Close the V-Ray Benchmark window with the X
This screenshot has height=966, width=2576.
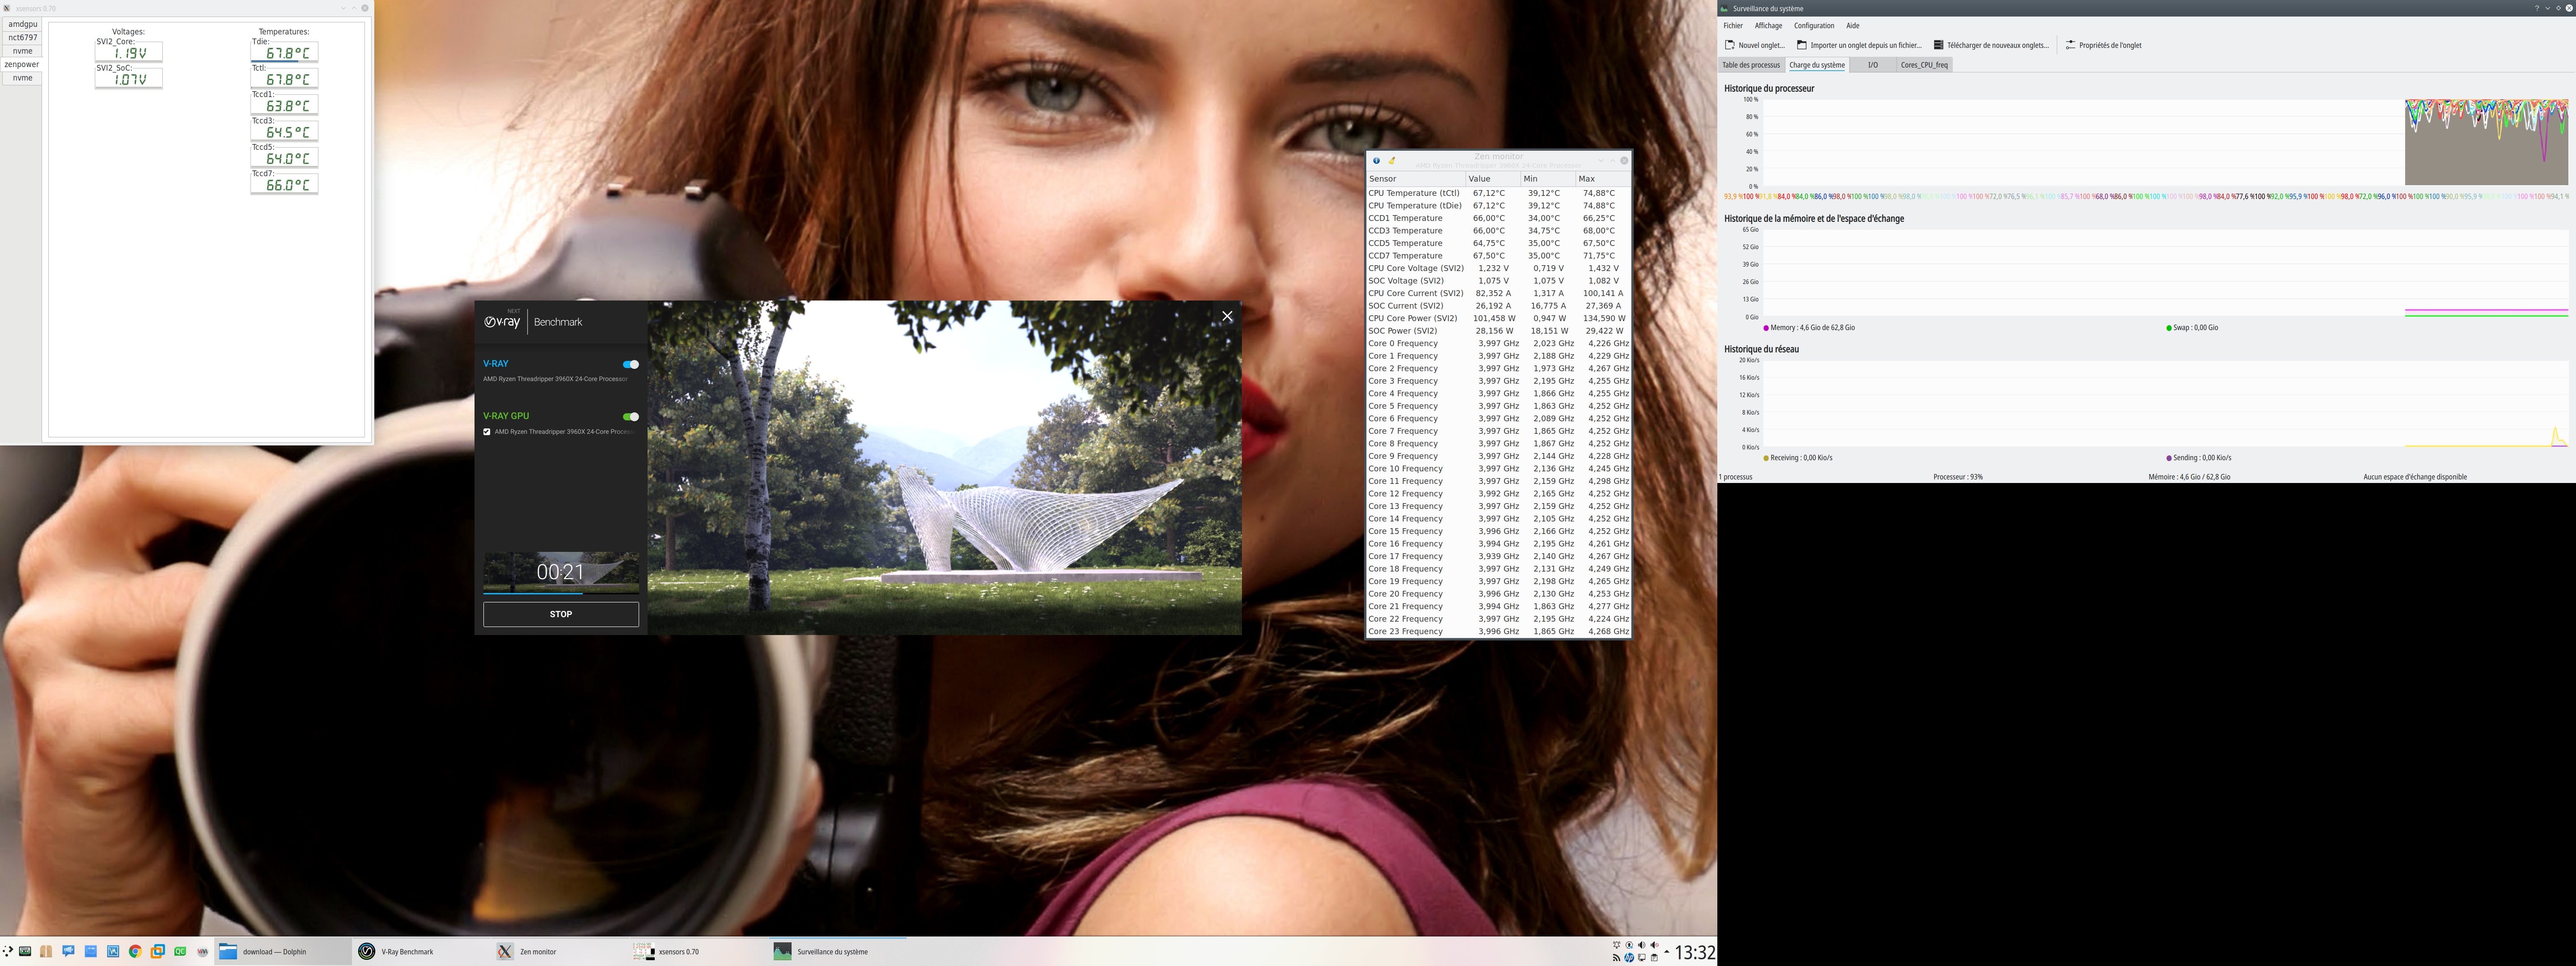point(1227,316)
